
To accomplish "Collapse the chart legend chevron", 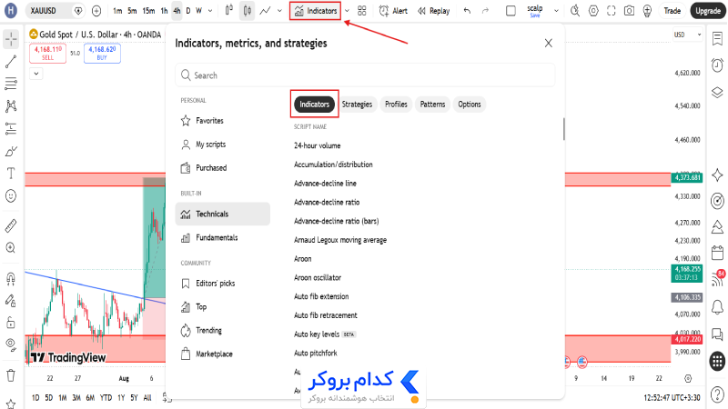I will pyautogui.click(x=36, y=74).
